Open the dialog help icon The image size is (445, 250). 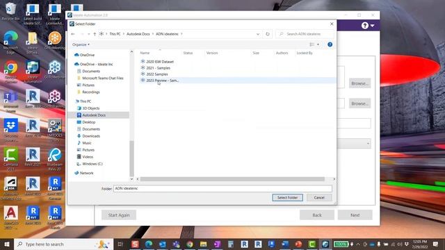point(330,44)
